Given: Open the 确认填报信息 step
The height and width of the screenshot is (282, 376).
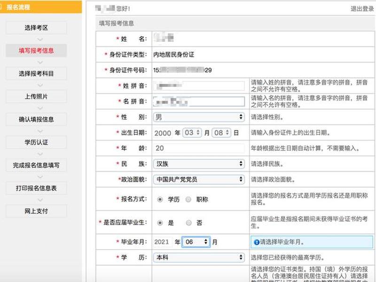Looking at the screenshot, I should [x=36, y=119].
